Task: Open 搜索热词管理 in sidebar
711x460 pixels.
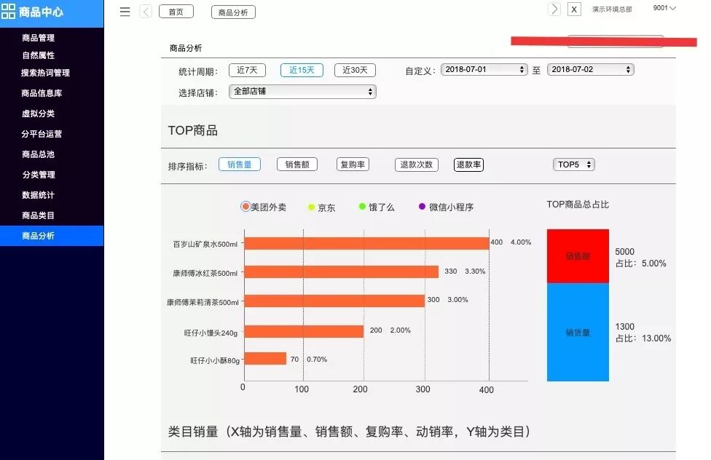Action: point(45,73)
